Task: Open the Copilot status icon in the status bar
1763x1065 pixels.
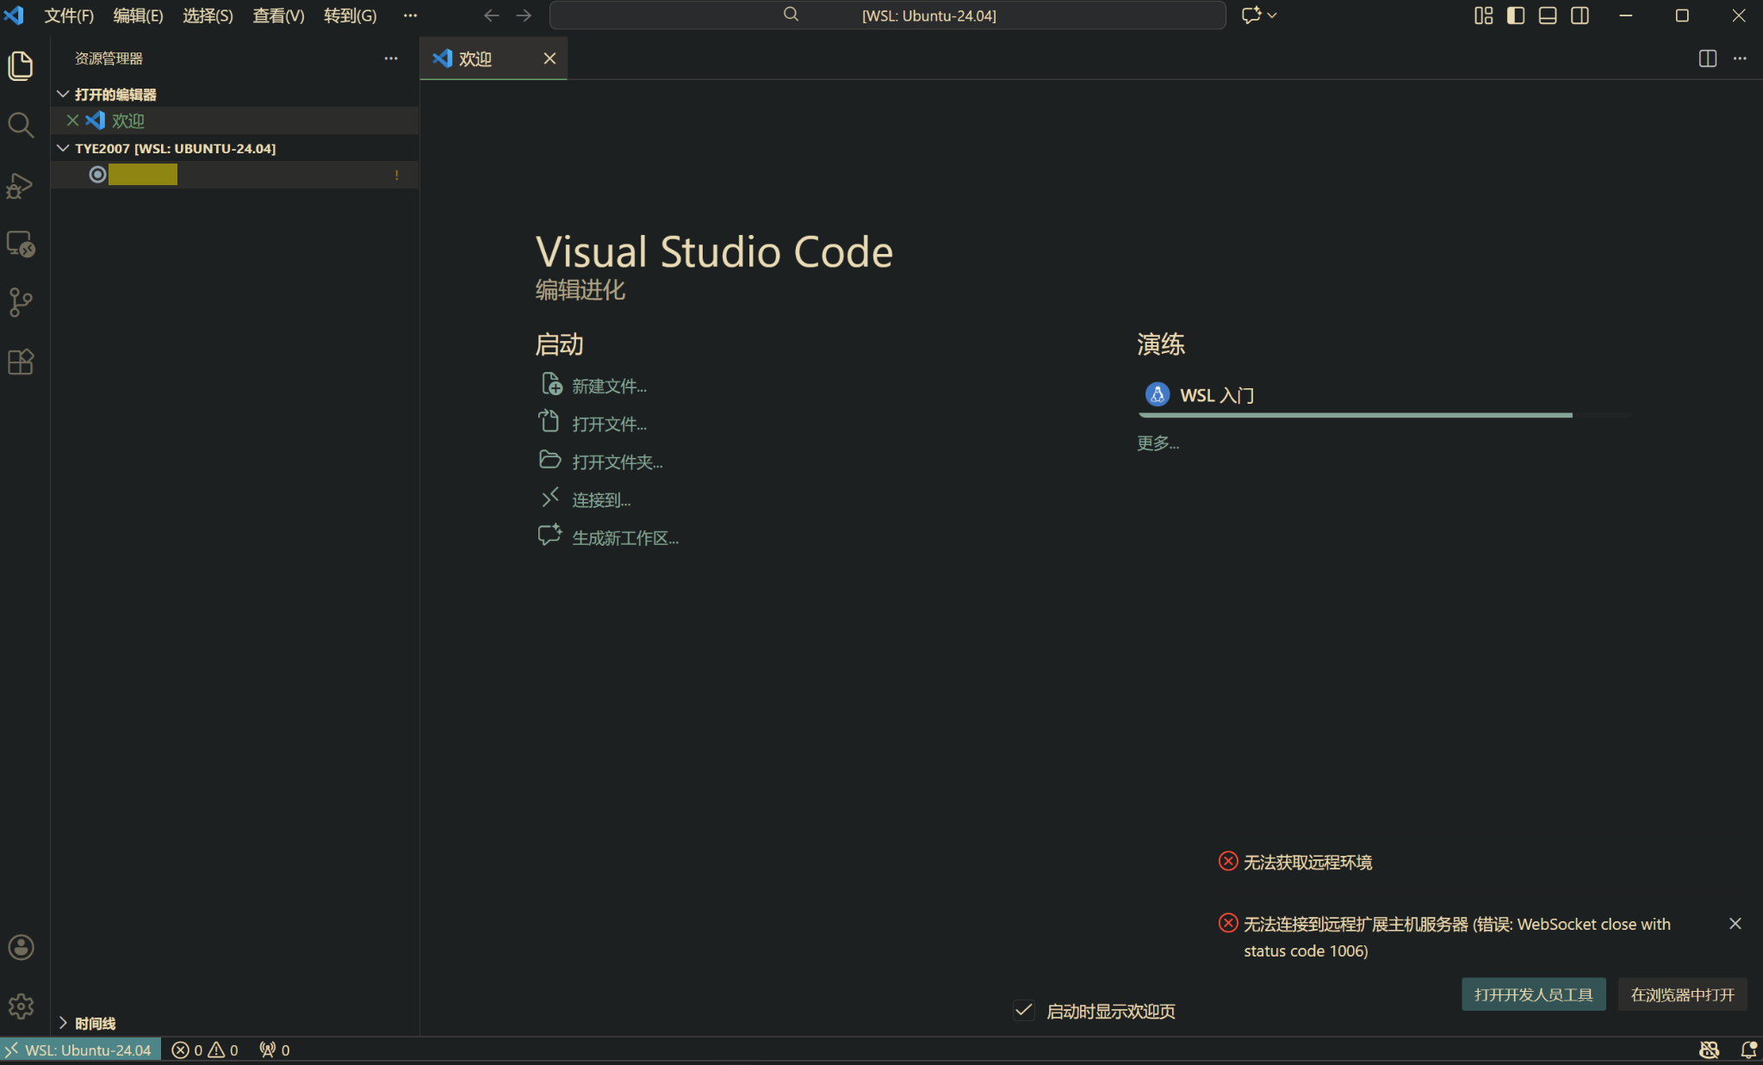Action: [x=1709, y=1050]
